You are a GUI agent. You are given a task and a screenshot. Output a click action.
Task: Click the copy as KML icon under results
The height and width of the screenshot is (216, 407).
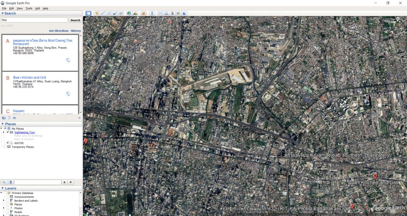[x=9, y=118]
